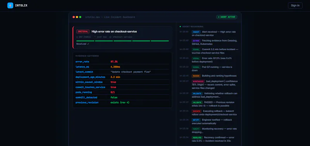The height and width of the screenshot is (146, 310).
Task: Click the SIGNAL badge beside Commit 3.2 min
Action: 196,49
